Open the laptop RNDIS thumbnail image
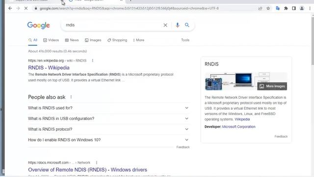The width and height of the screenshot is (314, 177). pos(243,80)
